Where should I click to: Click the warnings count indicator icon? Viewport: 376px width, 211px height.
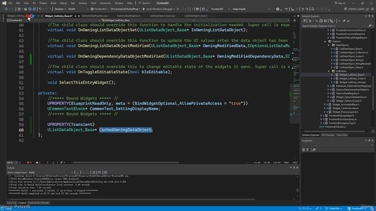[x=38, y=162]
